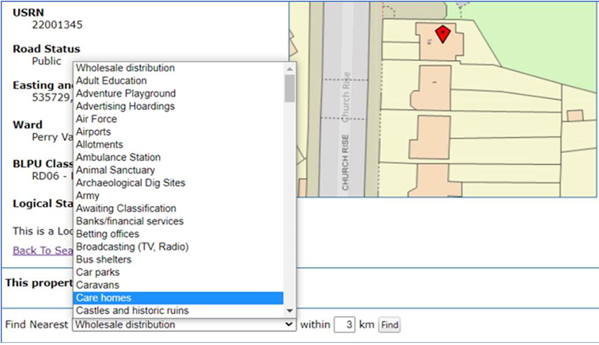Open the Find Nearest category combo box
Image resolution: width=599 pixels, height=345 pixels.
pos(184,325)
